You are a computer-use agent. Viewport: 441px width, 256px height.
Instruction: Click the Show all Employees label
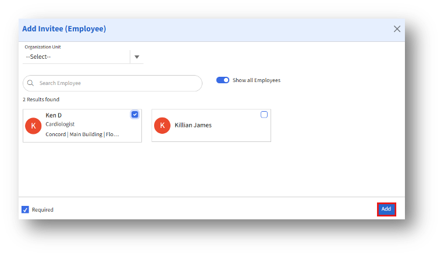(257, 80)
